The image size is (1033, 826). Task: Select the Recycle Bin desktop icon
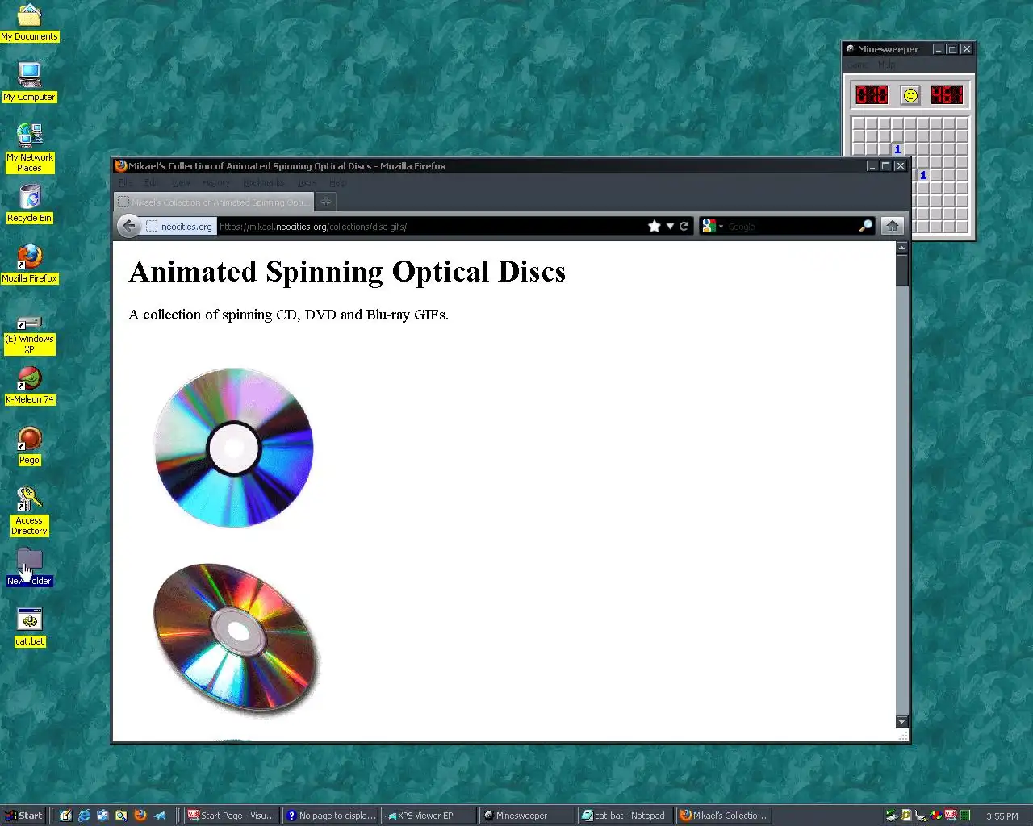30,203
